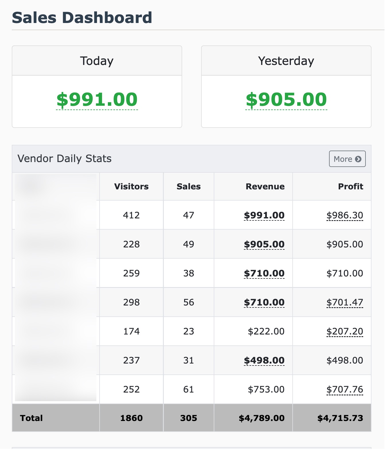The image size is (385, 450).
Task: Open the $986.30 profit link
Action: point(345,215)
